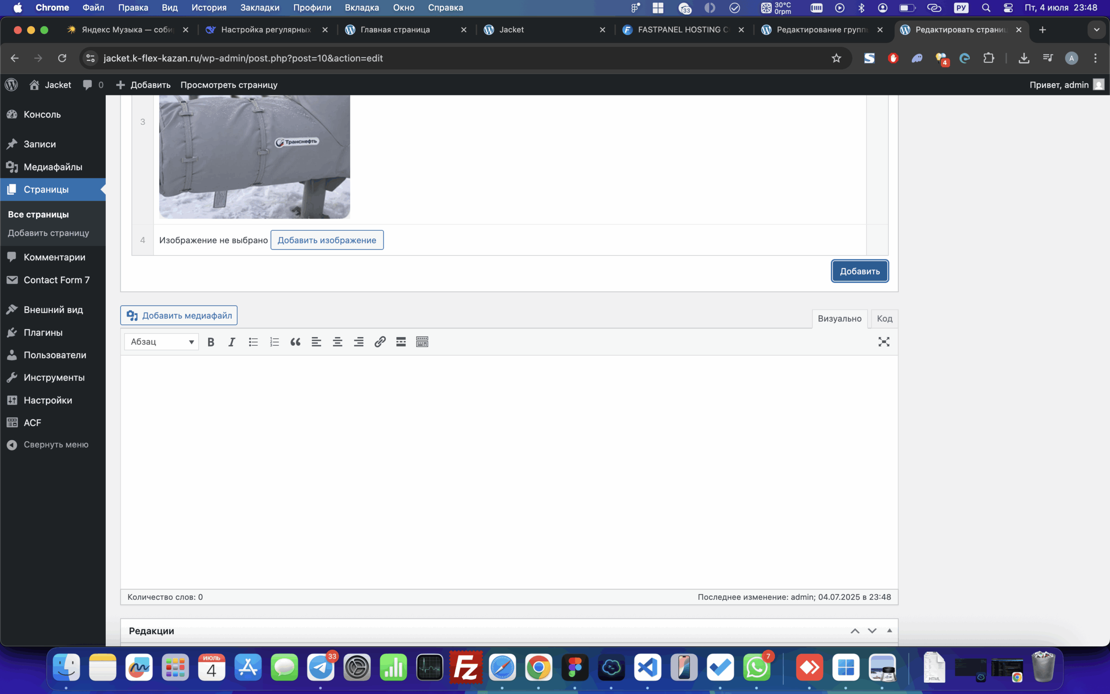Enter distraction-free fullscreen editor mode
Image resolution: width=1110 pixels, height=694 pixels.
tap(883, 342)
